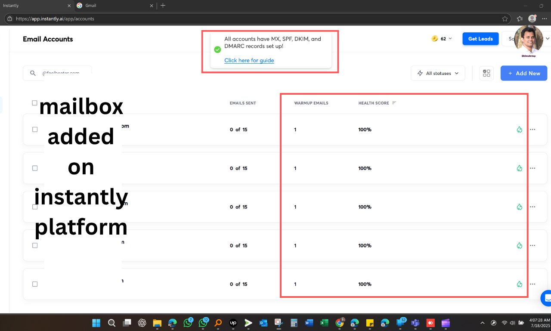
Task: Expand the All statuses filter dropdown
Action: [x=438, y=73]
